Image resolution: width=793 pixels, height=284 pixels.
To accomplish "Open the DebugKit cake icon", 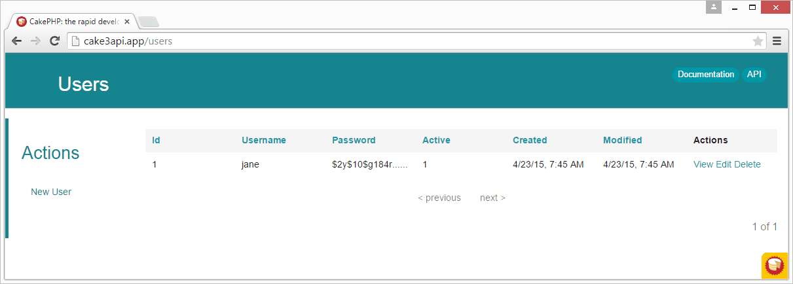I will click(775, 264).
